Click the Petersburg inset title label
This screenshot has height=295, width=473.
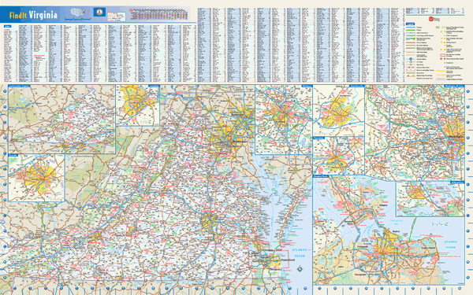318,138
